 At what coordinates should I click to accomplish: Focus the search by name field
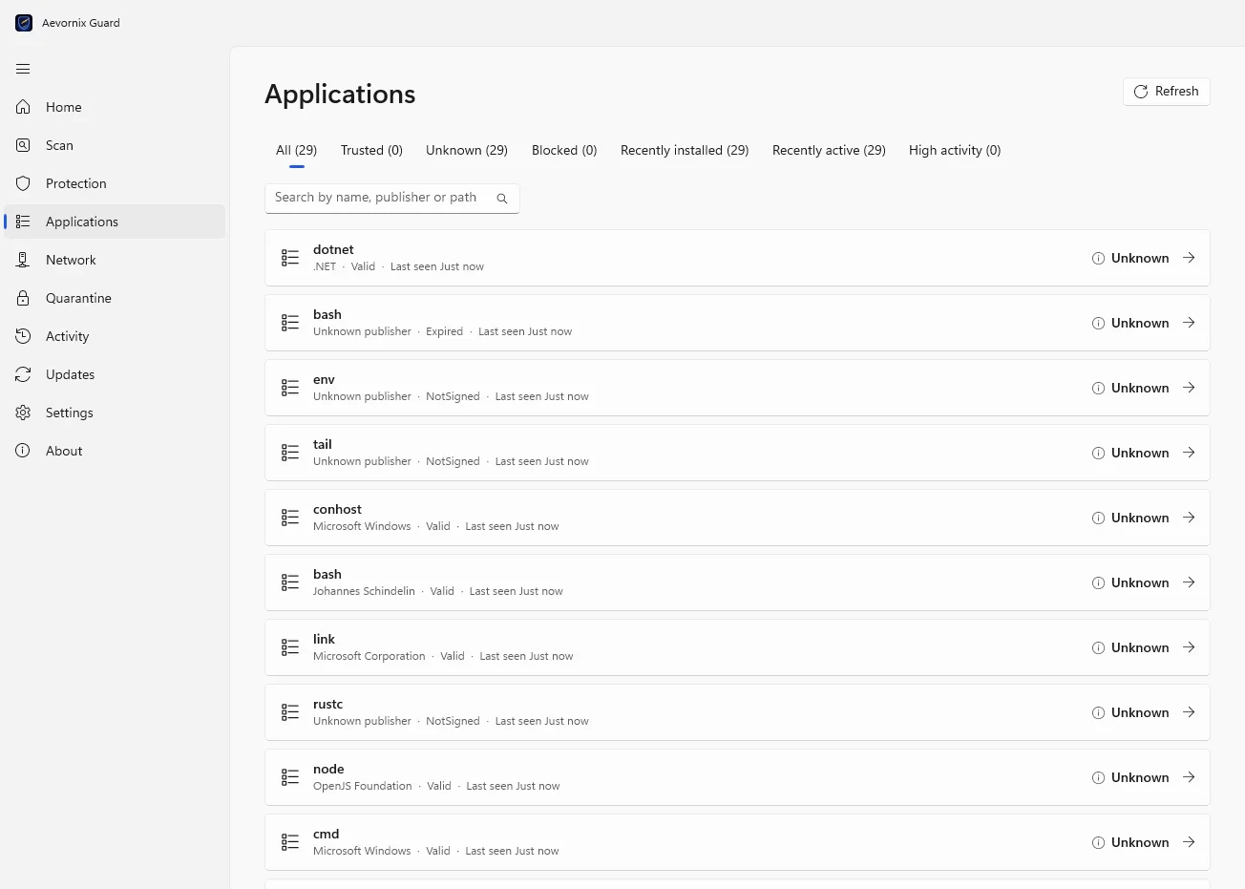[392, 199]
